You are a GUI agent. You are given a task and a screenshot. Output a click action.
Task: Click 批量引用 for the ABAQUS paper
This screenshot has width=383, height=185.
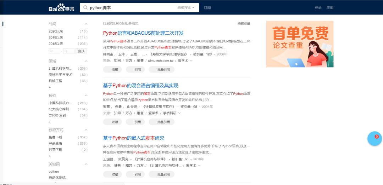pyautogui.click(x=161, y=69)
